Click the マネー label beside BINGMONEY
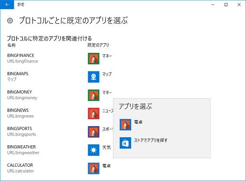Image resolution: width=246 pixels, height=181 pixels. pos(107,92)
